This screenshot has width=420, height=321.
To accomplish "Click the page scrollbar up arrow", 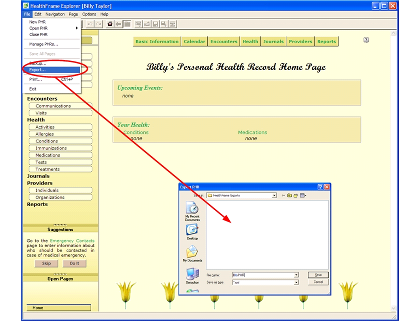I will point(394,33).
